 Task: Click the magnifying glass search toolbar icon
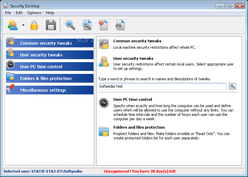(x=70, y=25)
